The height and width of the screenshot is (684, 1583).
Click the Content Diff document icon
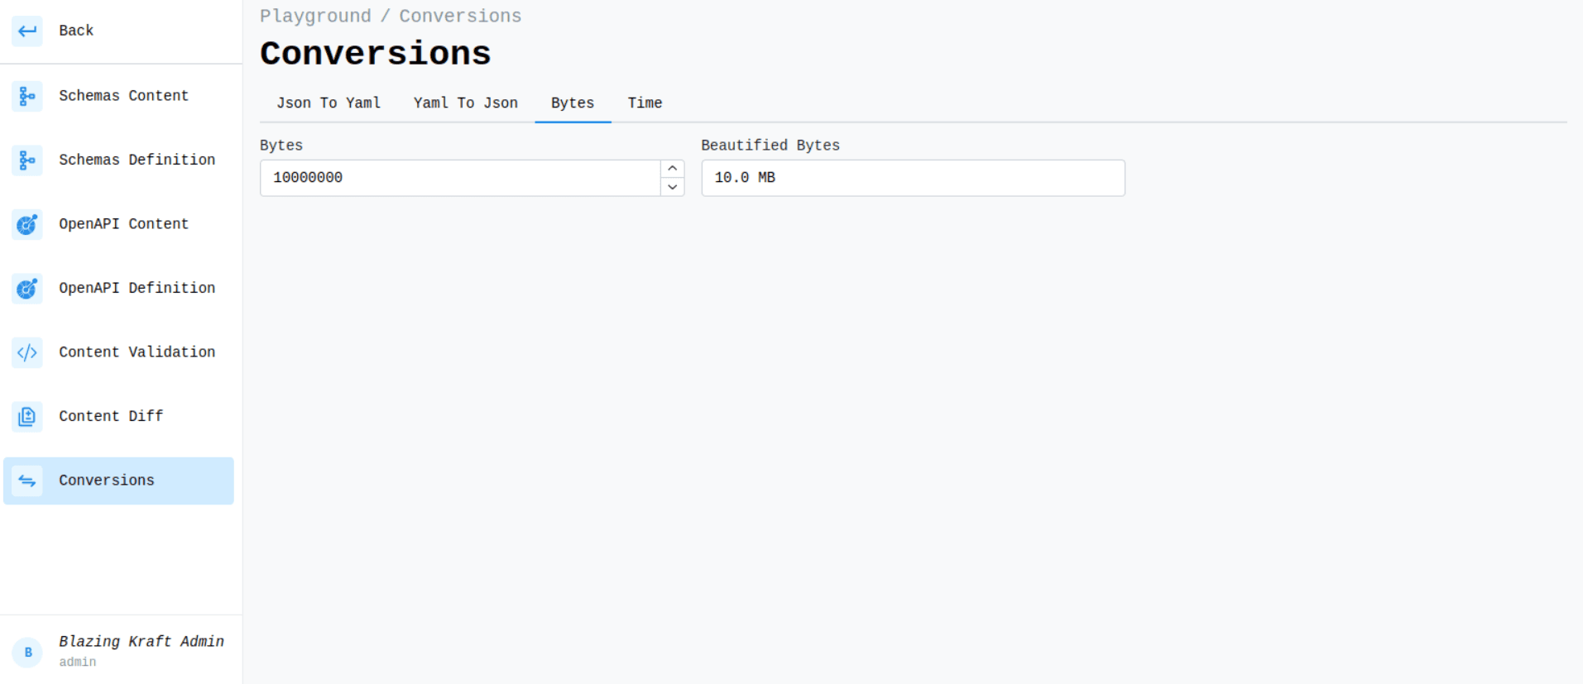click(x=27, y=417)
